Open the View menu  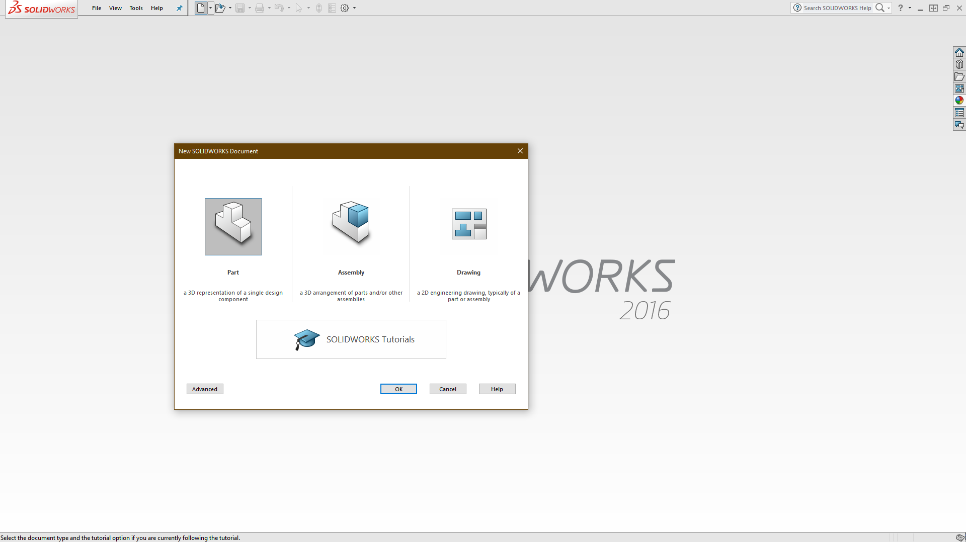pos(115,8)
